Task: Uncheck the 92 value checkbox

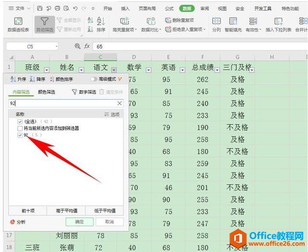Action: 20,135
